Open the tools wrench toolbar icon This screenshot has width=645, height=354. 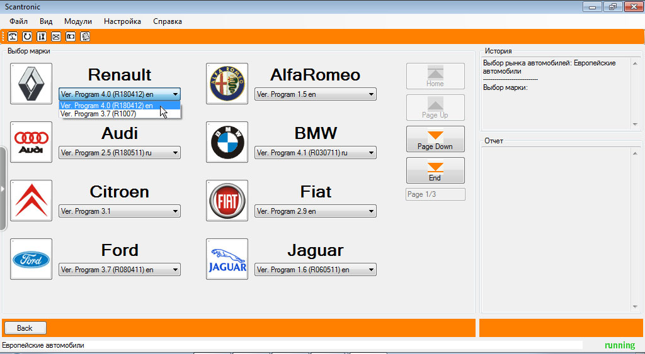tap(41, 36)
